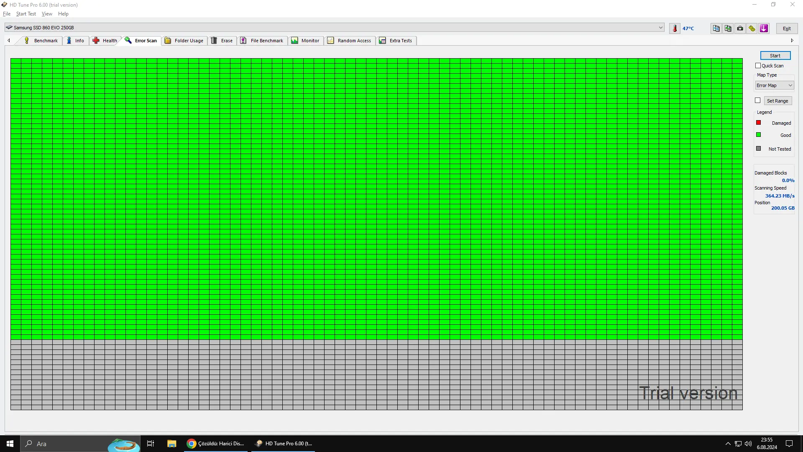This screenshot has width=803, height=452.
Task: Open the Help menu
Action: coord(63,14)
